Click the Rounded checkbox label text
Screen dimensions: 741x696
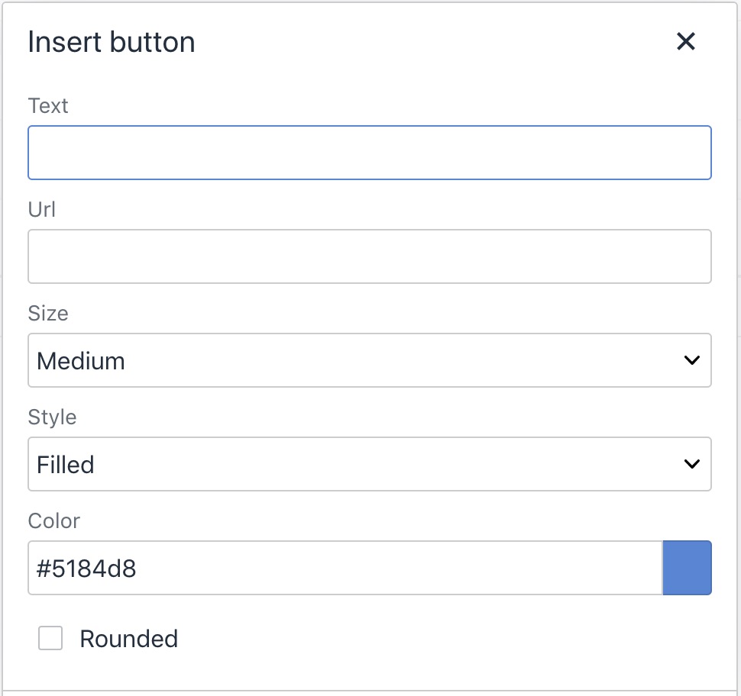point(128,639)
